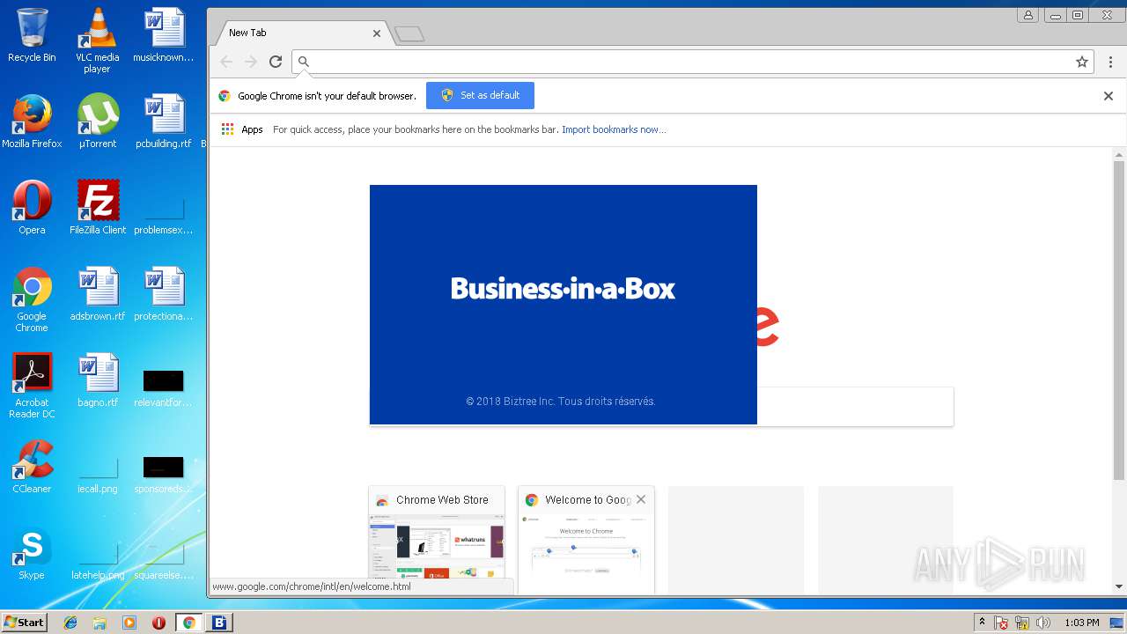Click the Chrome forward arrow
The width and height of the screenshot is (1127, 634).
click(251, 62)
